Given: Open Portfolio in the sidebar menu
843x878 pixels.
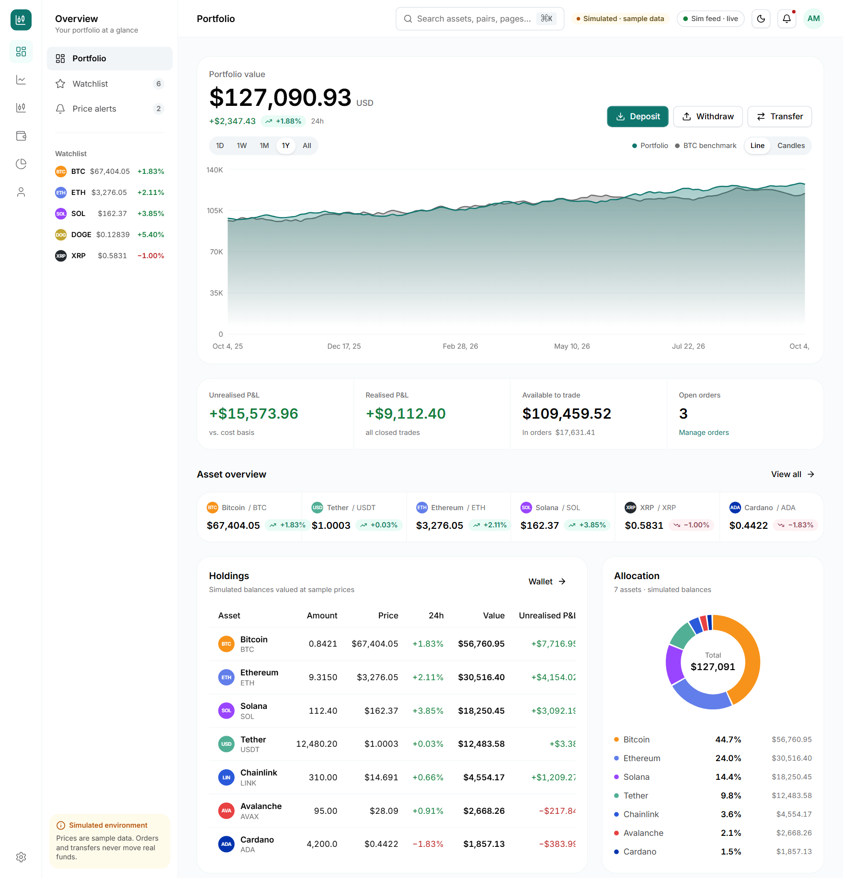Looking at the screenshot, I should pyautogui.click(x=110, y=58).
